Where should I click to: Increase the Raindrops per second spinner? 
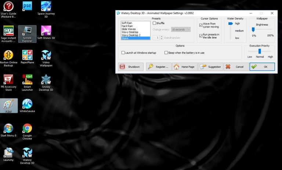162,36
